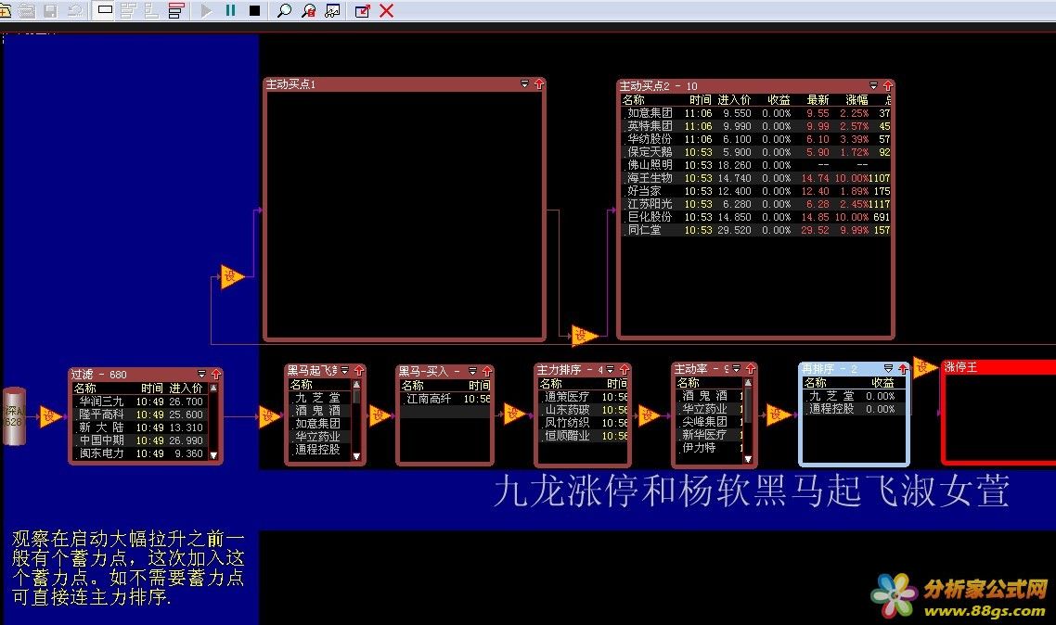Screen dimensions: 1056x625
Task: Click the 进入价 column header in 过滤 panel
Action: [186, 389]
